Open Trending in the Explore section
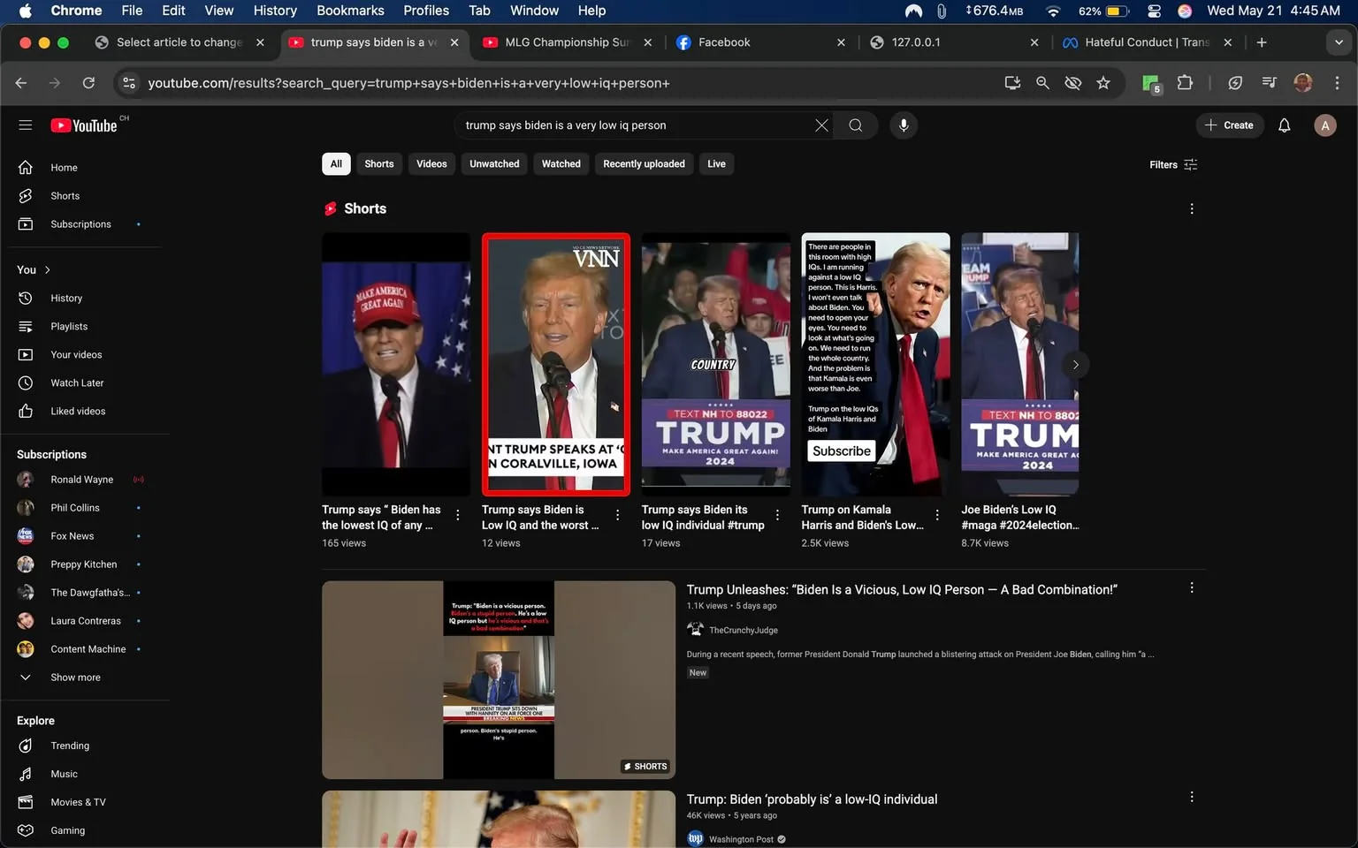This screenshot has width=1358, height=848. (x=84, y=746)
